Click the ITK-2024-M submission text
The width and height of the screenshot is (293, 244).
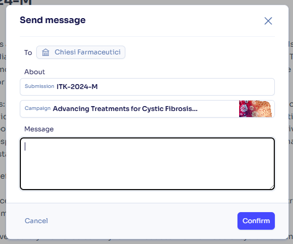click(x=77, y=87)
